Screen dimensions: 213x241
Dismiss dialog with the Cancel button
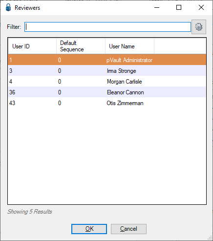pyautogui.click(x=128, y=229)
